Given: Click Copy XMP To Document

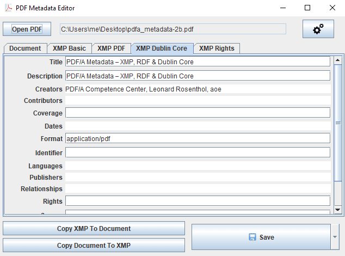Looking at the screenshot, I should 94,229.
